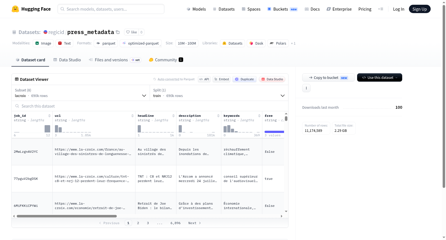This screenshot has width=446, height=240.
Task: Open Docs in top navigation
Action: coord(312,9)
